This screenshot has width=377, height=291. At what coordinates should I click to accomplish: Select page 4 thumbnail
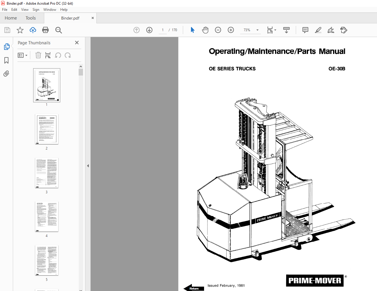tap(47, 217)
